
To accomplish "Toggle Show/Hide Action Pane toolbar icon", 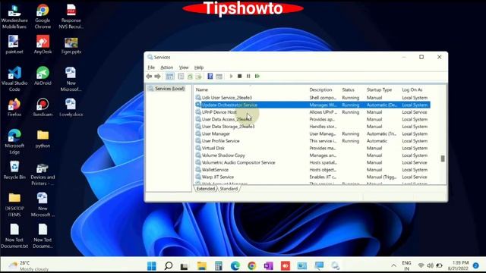I will pyautogui.click(x=219, y=76).
